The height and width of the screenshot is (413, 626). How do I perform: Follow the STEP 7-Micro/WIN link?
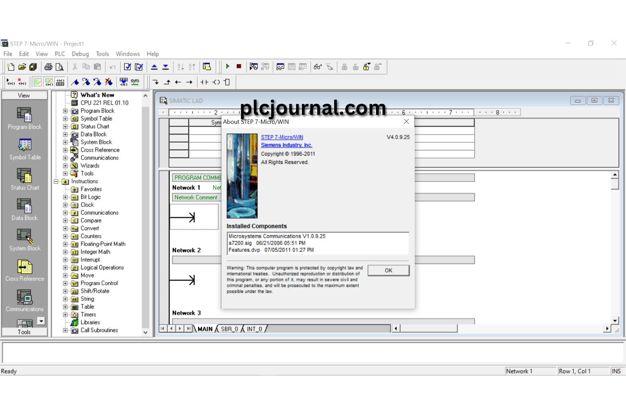[282, 137]
